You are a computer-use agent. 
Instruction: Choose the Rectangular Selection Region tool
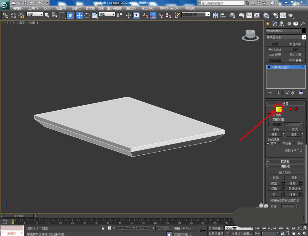pos(63,15)
